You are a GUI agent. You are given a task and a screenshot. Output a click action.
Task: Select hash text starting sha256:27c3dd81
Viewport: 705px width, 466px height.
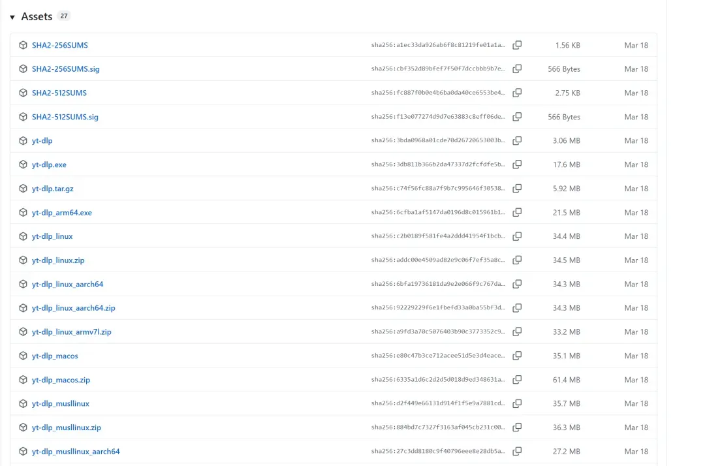pyautogui.click(x=438, y=451)
